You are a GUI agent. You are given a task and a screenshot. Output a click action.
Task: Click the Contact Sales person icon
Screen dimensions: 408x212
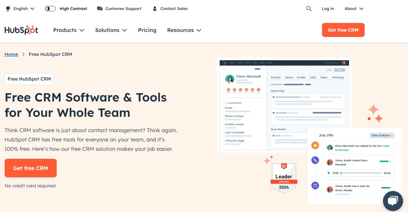[155, 9]
